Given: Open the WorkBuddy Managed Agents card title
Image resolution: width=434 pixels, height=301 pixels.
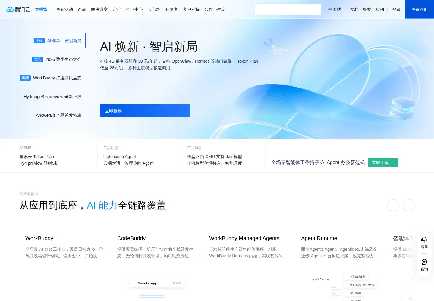Looking at the screenshot, I should [x=244, y=238].
